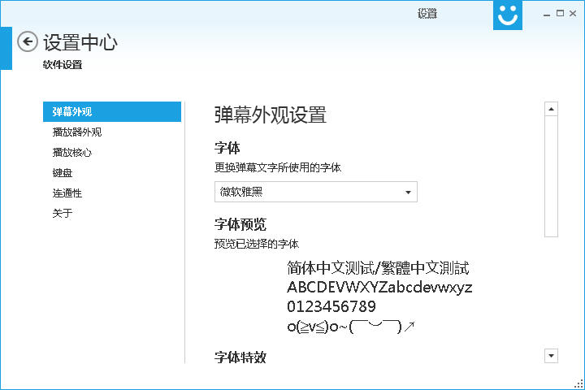585x390 pixels.
Task: Minimize the settings window
Action: [539, 13]
